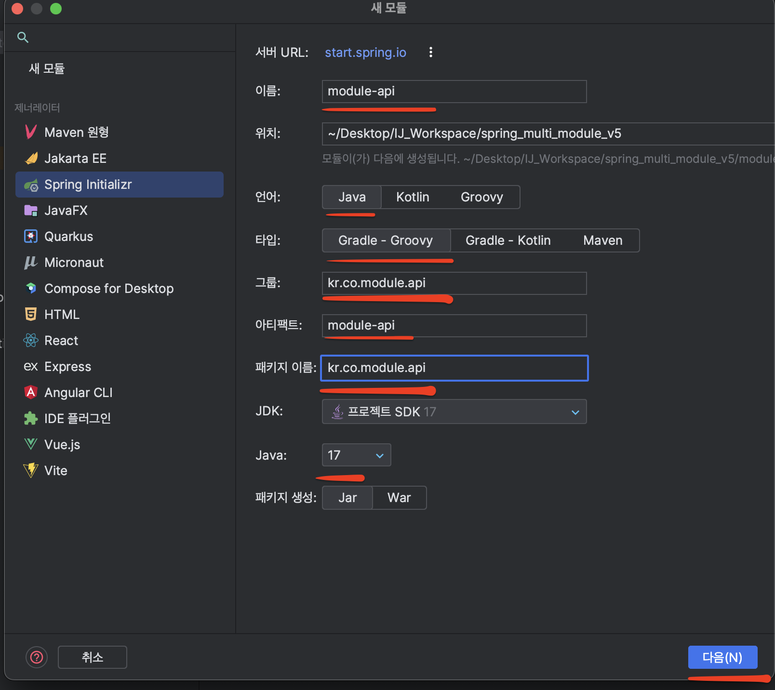Select the HTML5 shield icon
The image size is (775, 690).
coord(31,315)
